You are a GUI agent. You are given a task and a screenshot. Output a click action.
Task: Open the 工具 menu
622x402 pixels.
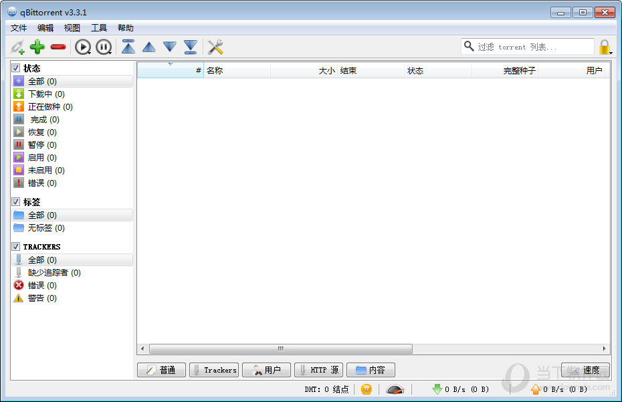pos(99,28)
